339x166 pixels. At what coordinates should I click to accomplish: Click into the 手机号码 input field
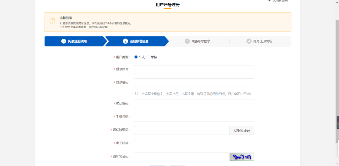pos(194,117)
